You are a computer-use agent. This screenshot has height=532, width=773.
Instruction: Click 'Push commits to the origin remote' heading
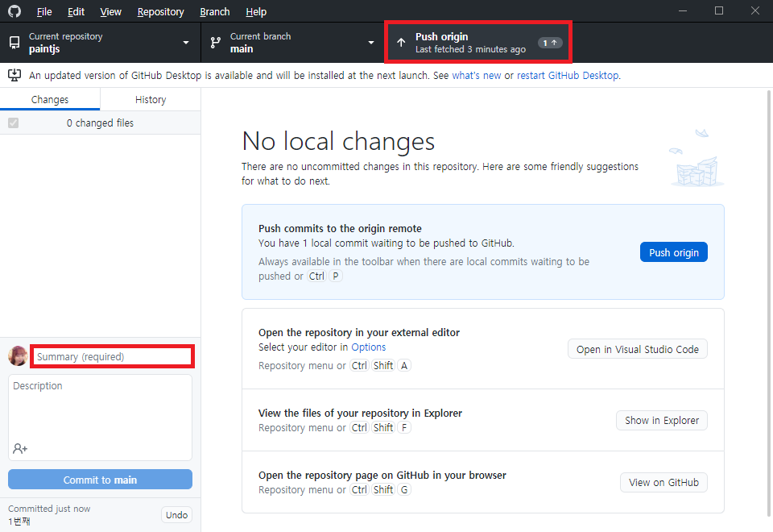(340, 228)
